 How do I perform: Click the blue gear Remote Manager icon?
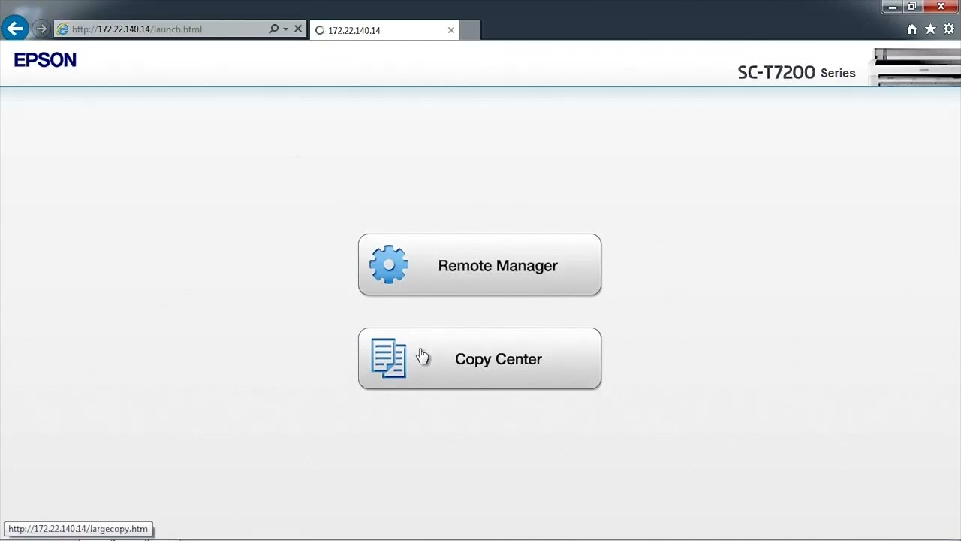click(389, 264)
